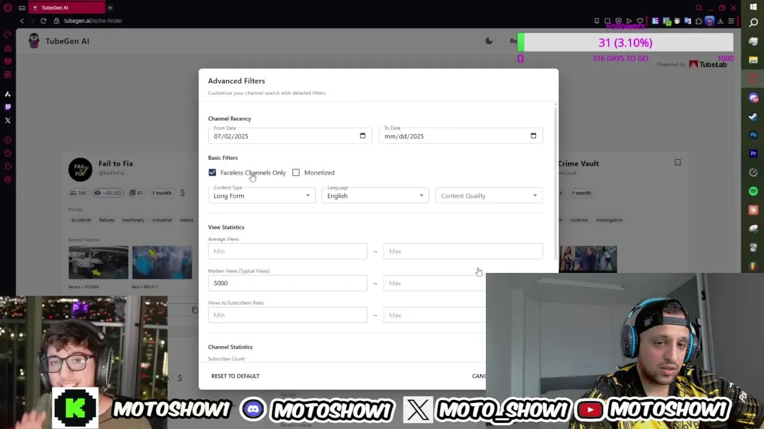Open Crime Vault video thumbnail
The image size is (764, 429).
587,259
